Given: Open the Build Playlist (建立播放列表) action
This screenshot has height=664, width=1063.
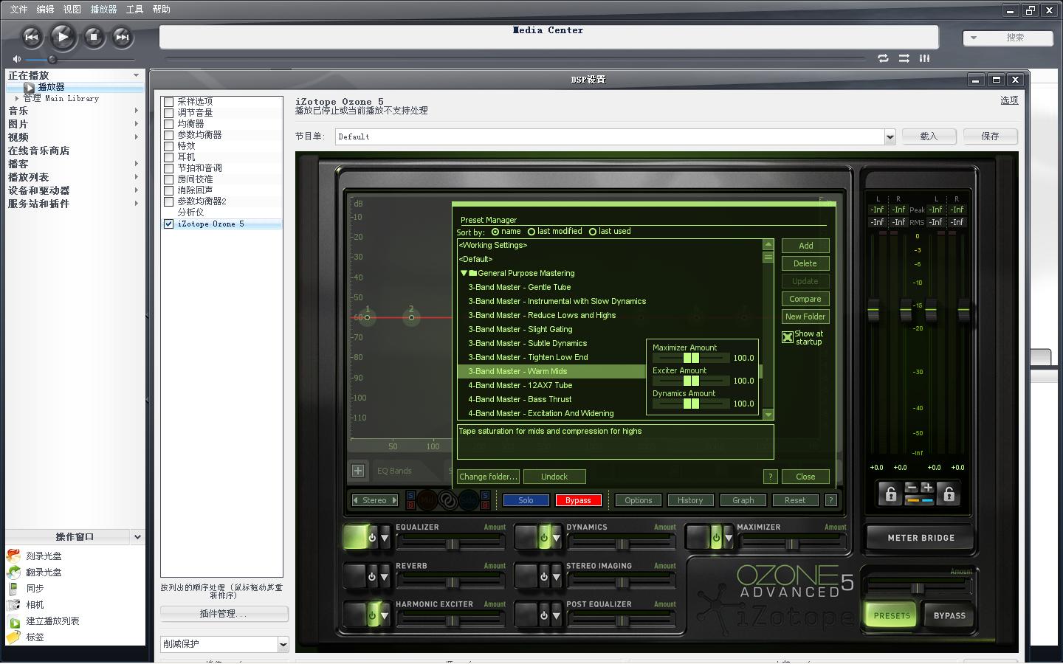Looking at the screenshot, I should [x=52, y=621].
